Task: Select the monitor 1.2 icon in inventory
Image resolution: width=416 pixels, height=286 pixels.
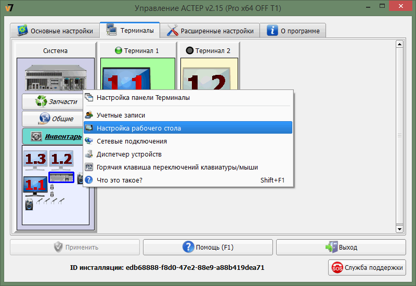Action: [61, 161]
